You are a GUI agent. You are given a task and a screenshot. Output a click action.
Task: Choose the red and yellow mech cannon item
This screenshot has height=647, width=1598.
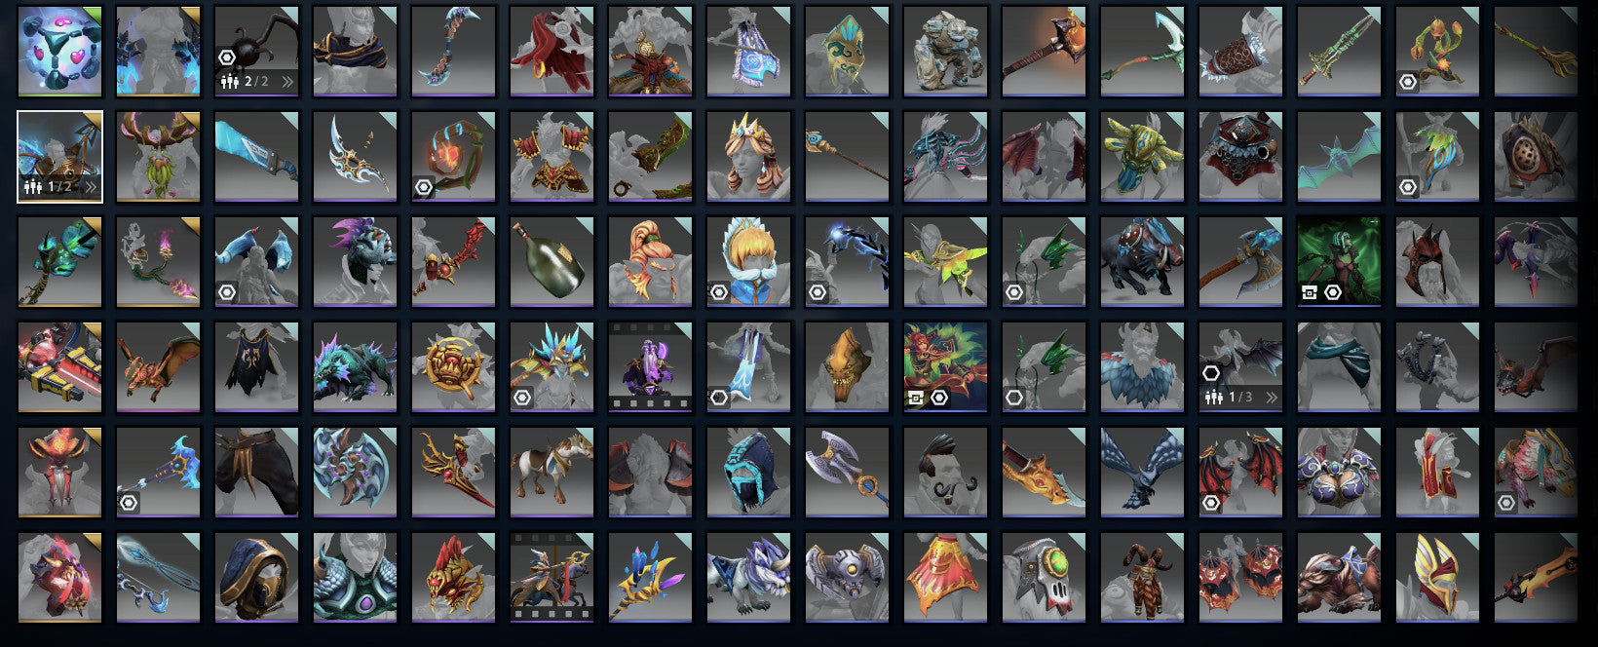pyautogui.click(x=59, y=366)
